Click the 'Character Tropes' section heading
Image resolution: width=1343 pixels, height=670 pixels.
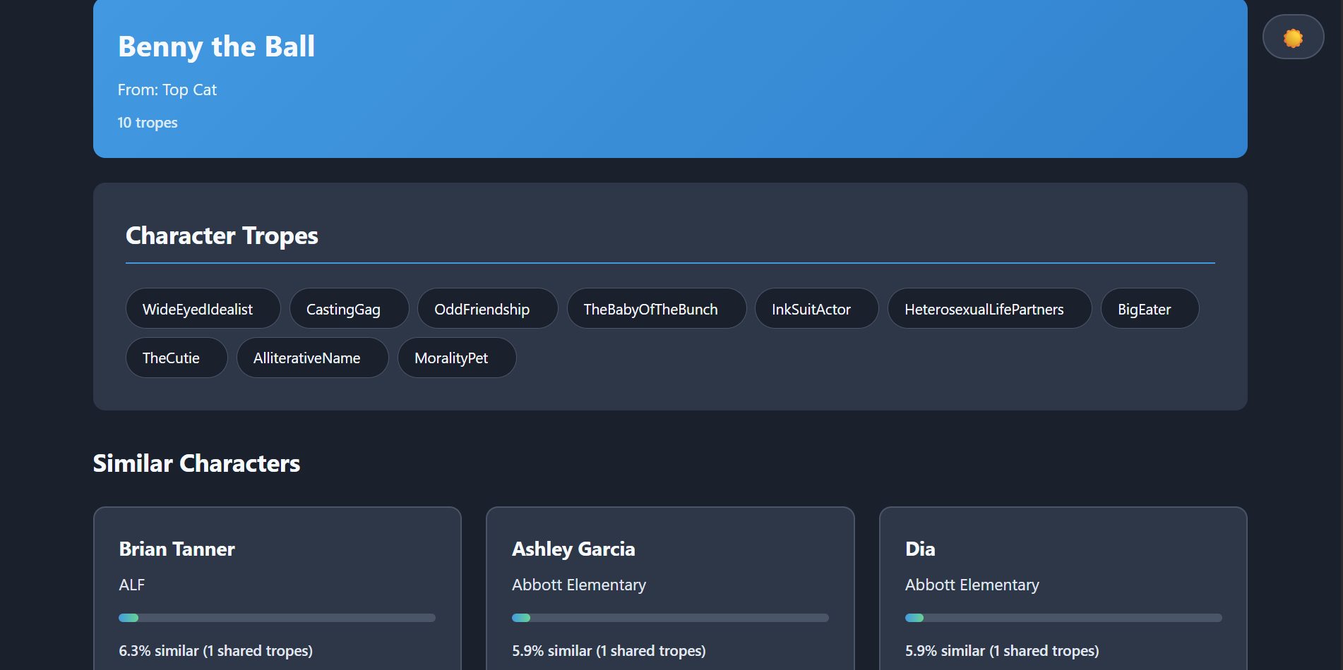click(222, 236)
